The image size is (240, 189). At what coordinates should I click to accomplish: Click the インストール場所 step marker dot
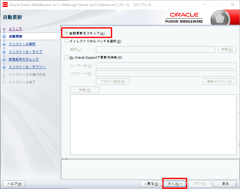(x=4, y=44)
